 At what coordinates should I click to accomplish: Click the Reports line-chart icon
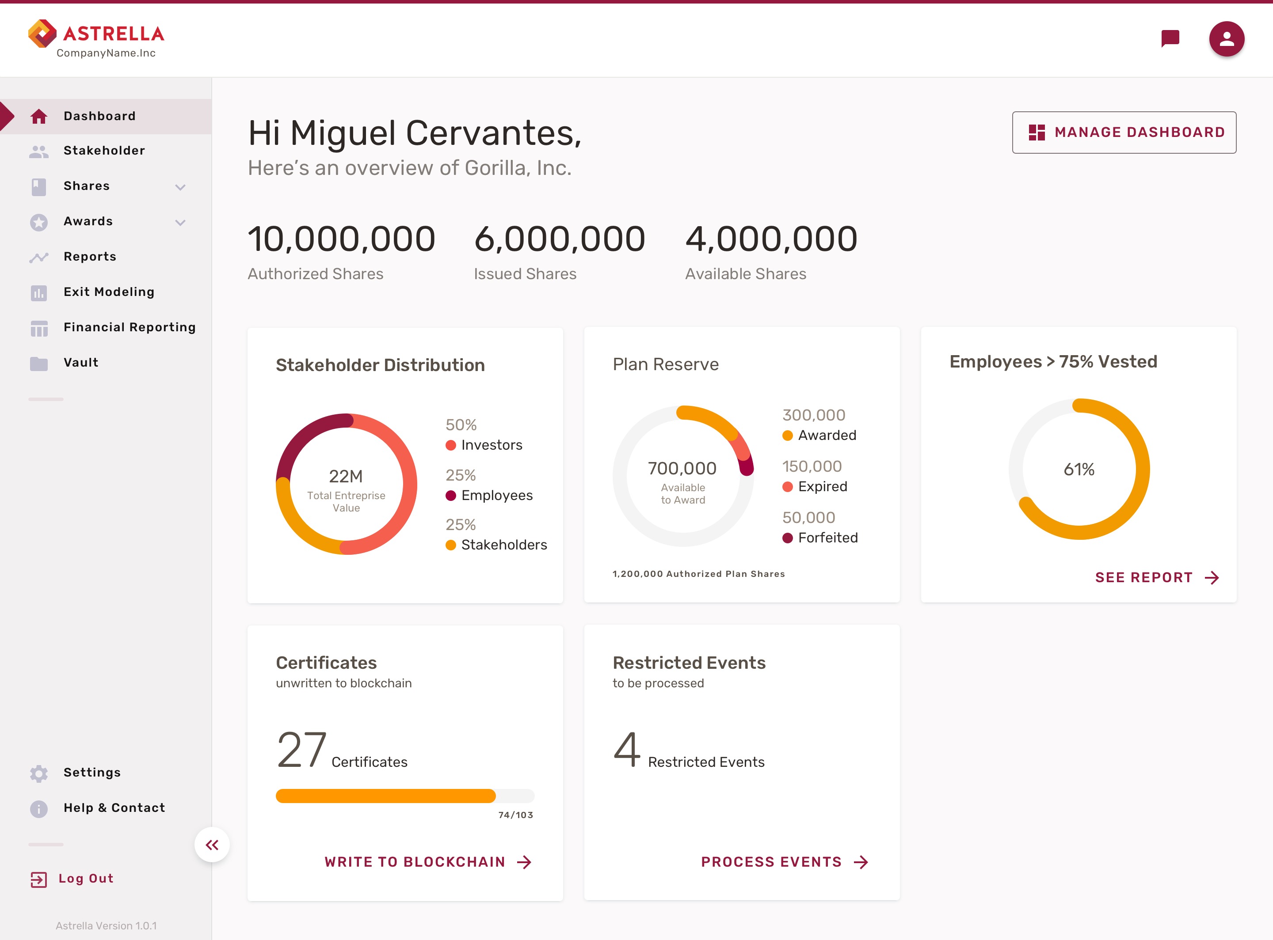point(39,257)
